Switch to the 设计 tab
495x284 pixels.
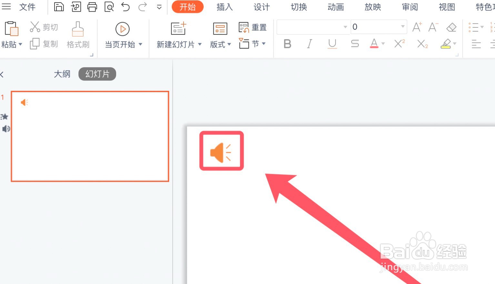click(x=261, y=7)
